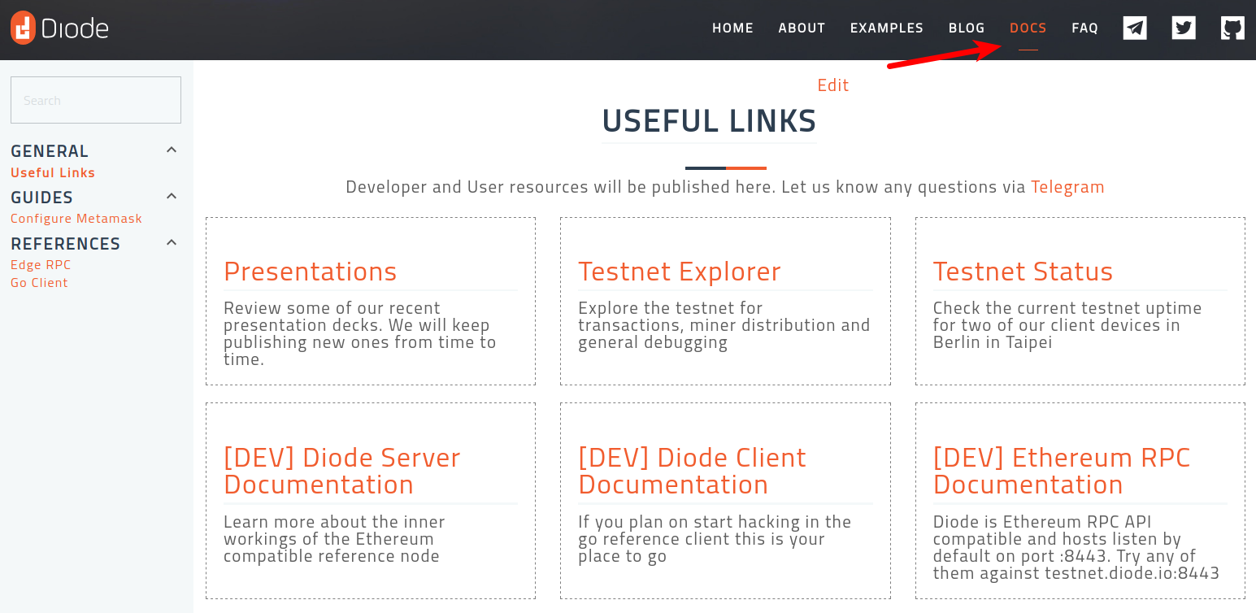Screen dimensions: 1256x613
Task: Open the Twitter icon in navbar
Action: pyautogui.click(x=1184, y=28)
